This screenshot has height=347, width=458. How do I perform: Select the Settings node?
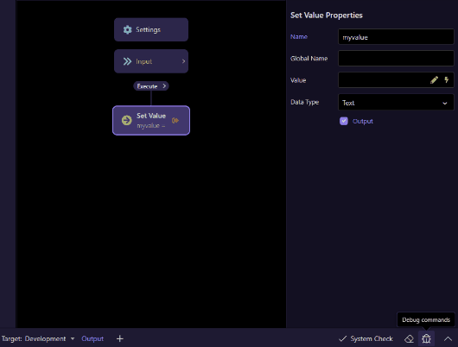151,29
